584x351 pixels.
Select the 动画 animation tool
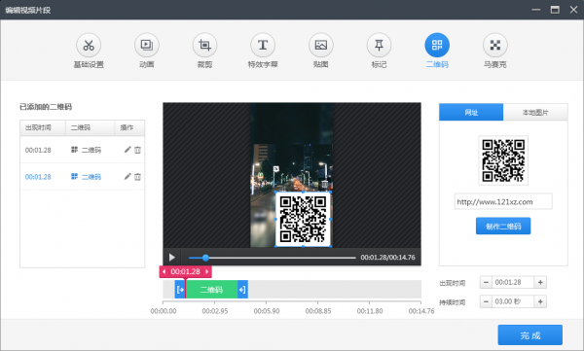(x=147, y=45)
